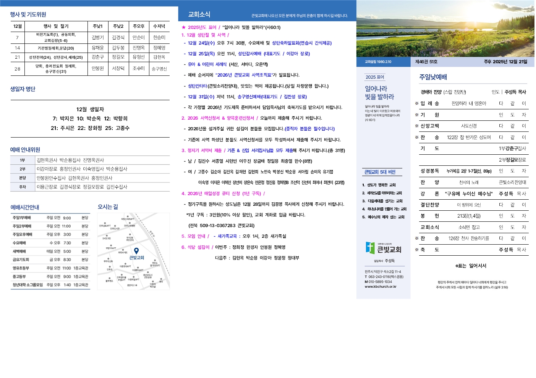This screenshot has height=378, width=536.
Task: Click the 축도 label in worship order
Action: 430,250
